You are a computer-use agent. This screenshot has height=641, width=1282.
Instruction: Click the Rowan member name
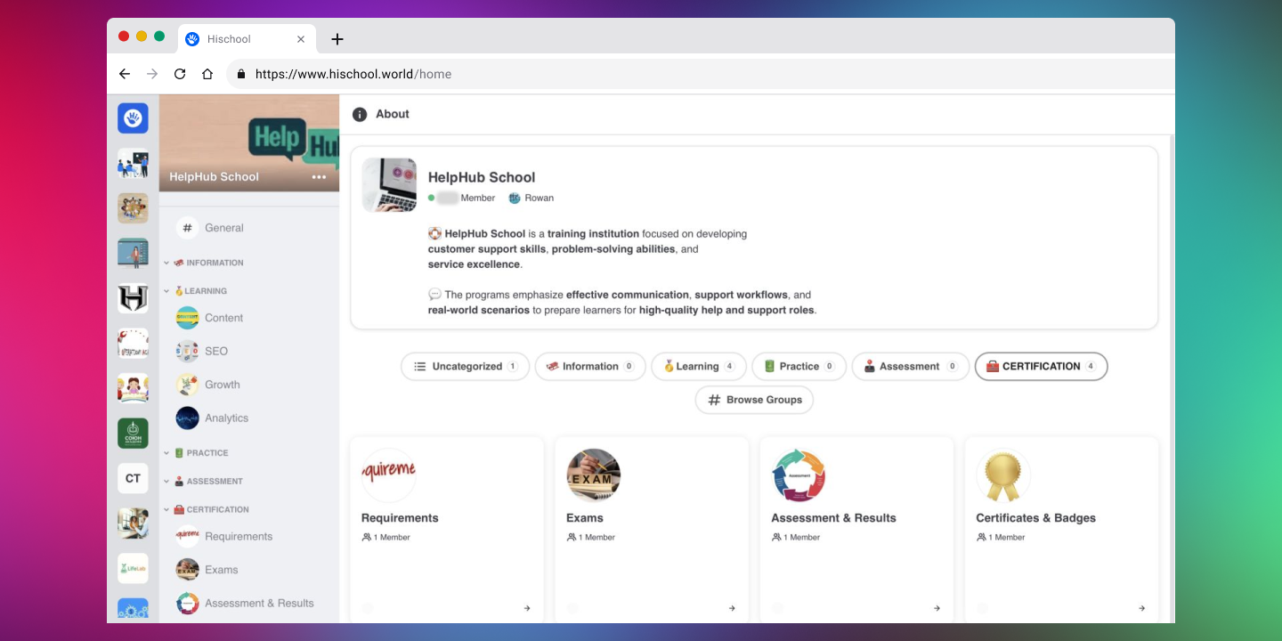540,198
